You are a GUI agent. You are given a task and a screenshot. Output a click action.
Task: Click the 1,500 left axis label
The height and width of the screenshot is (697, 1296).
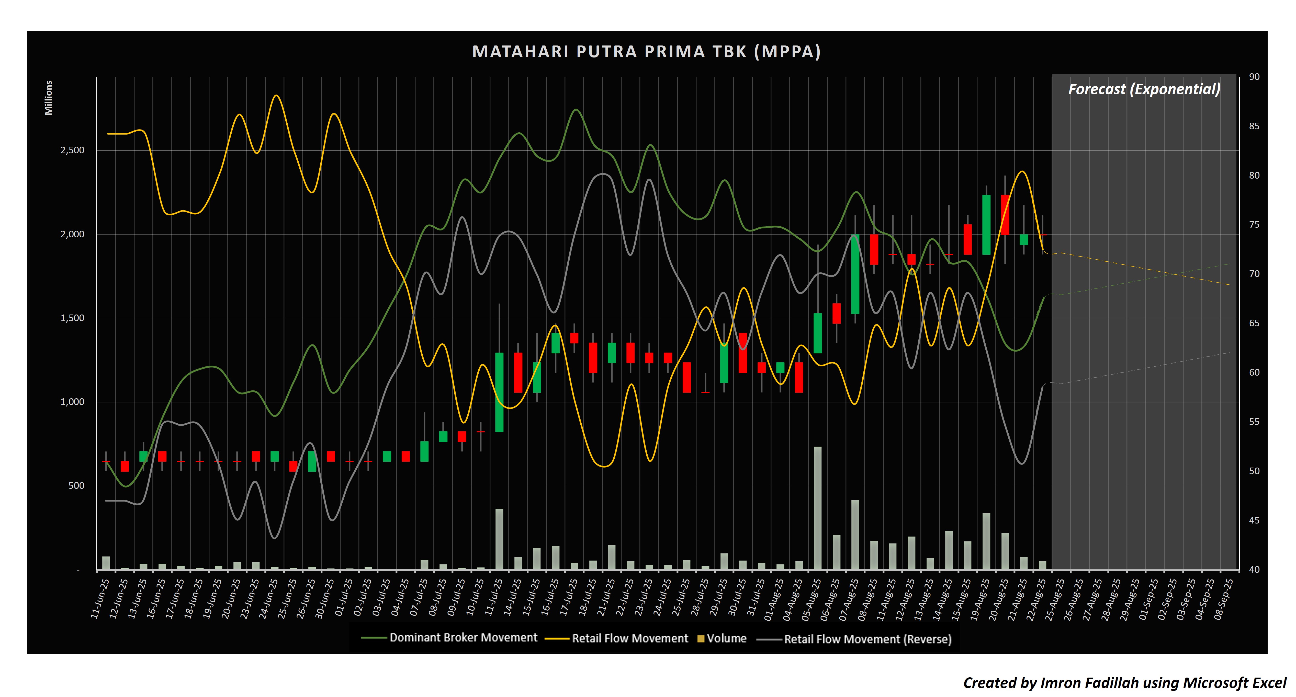coord(72,318)
